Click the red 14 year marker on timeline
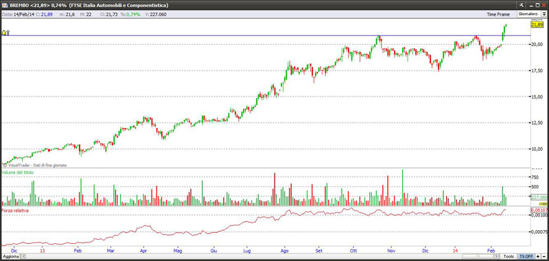 [x=456, y=251]
